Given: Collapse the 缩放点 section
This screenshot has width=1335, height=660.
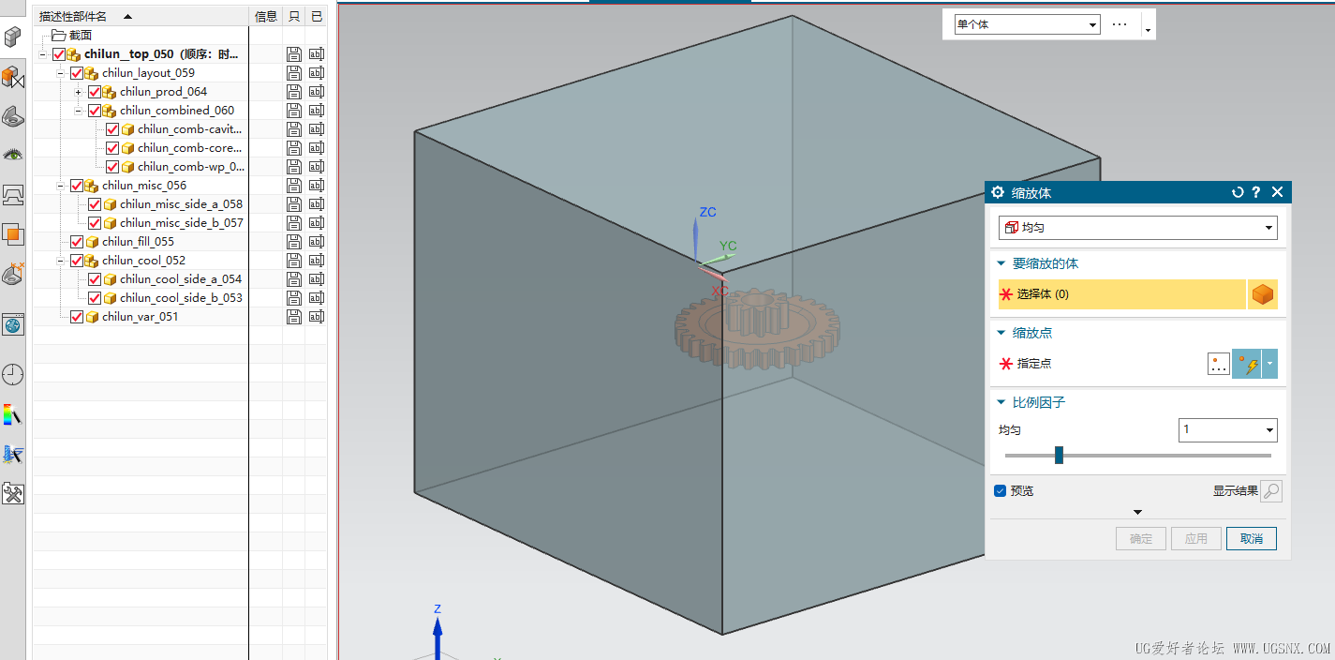Looking at the screenshot, I should click(x=1001, y=333).
